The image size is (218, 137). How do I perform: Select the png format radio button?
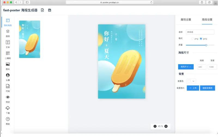pyautogui.click(x=193, y=39)
